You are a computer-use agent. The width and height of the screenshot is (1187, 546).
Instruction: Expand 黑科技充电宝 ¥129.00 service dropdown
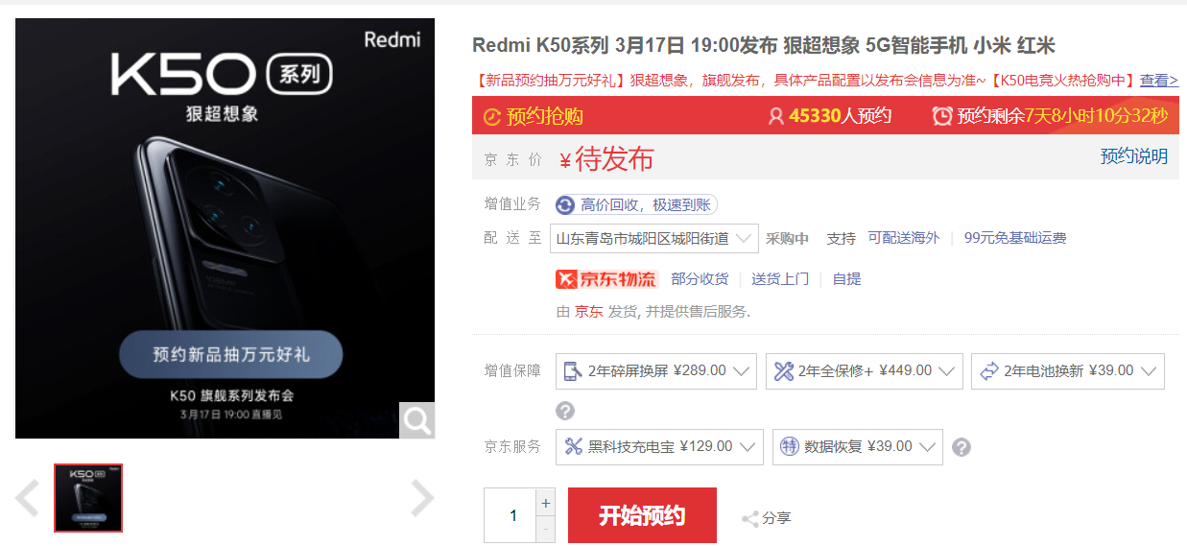[659, 447]
